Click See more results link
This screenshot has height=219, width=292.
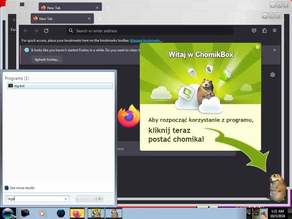[22, 188]
